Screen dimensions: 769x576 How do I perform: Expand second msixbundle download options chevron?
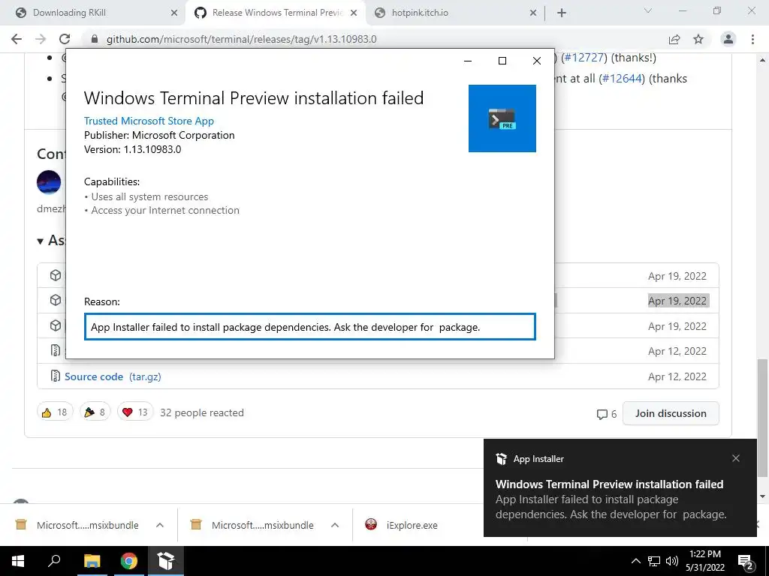335,525
